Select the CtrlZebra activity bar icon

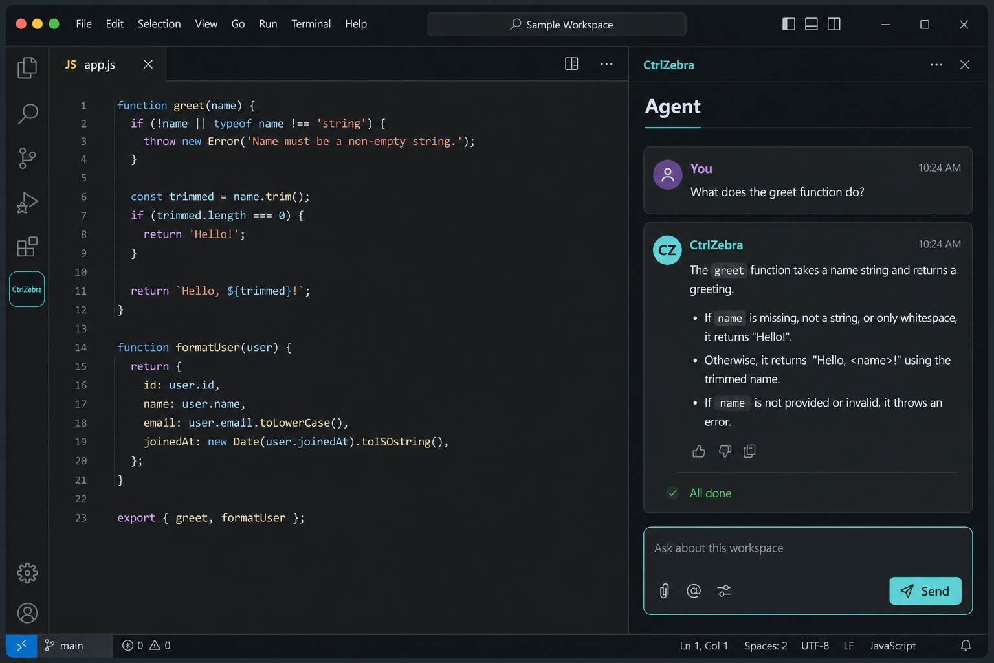coord(27,289)
